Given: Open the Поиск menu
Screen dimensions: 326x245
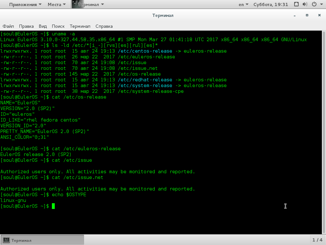Looking at the screenshot, I should tap(58, 26).
